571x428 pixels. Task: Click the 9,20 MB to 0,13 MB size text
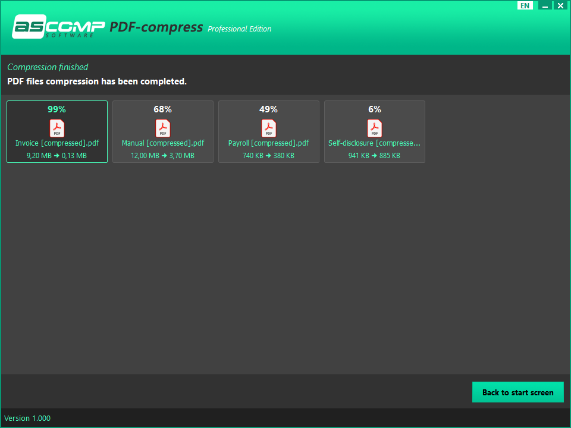point(57,156)
